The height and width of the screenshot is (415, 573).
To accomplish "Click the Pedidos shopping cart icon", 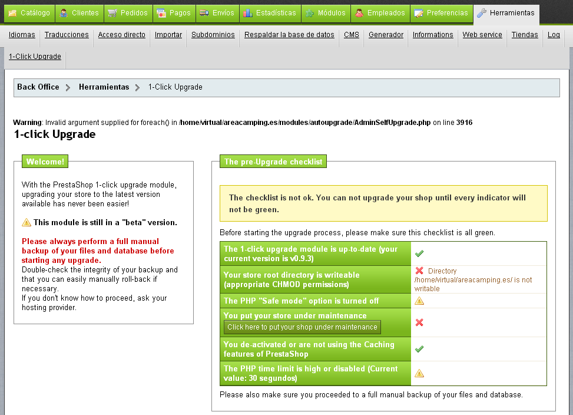I will (112, 13).
